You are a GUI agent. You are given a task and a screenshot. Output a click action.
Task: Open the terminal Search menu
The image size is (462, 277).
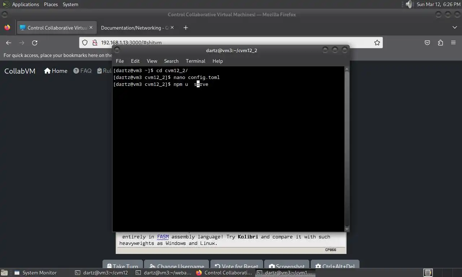coord(171,61)
